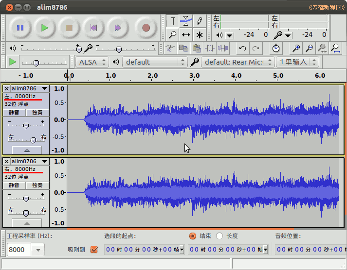Select the Selection (I-beam) tool

click(x=173, y=21)
